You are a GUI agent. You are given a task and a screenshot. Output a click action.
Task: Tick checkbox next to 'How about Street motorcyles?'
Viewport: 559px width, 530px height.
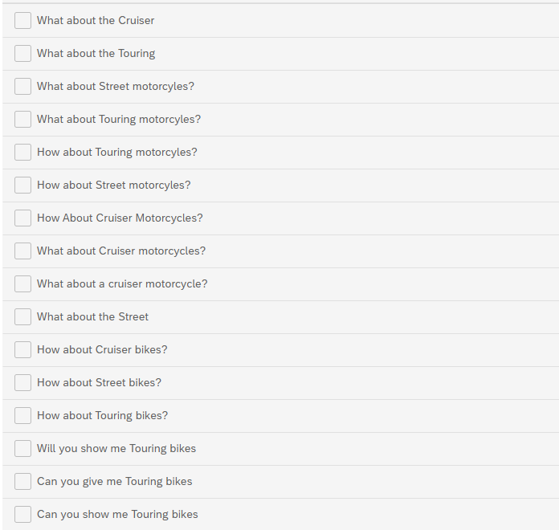coord(22,185)
